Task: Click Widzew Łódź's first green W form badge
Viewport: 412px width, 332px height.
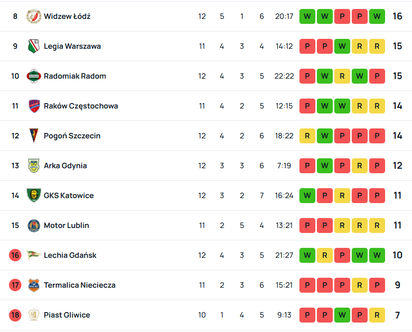Action: point(307,16)
